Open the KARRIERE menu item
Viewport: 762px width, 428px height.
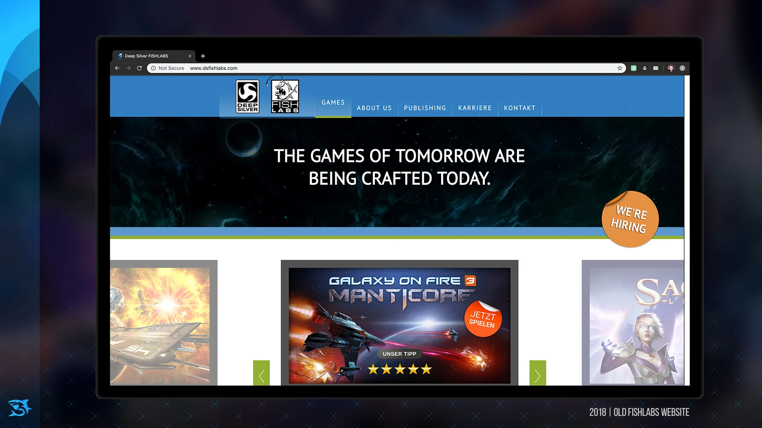475,108
